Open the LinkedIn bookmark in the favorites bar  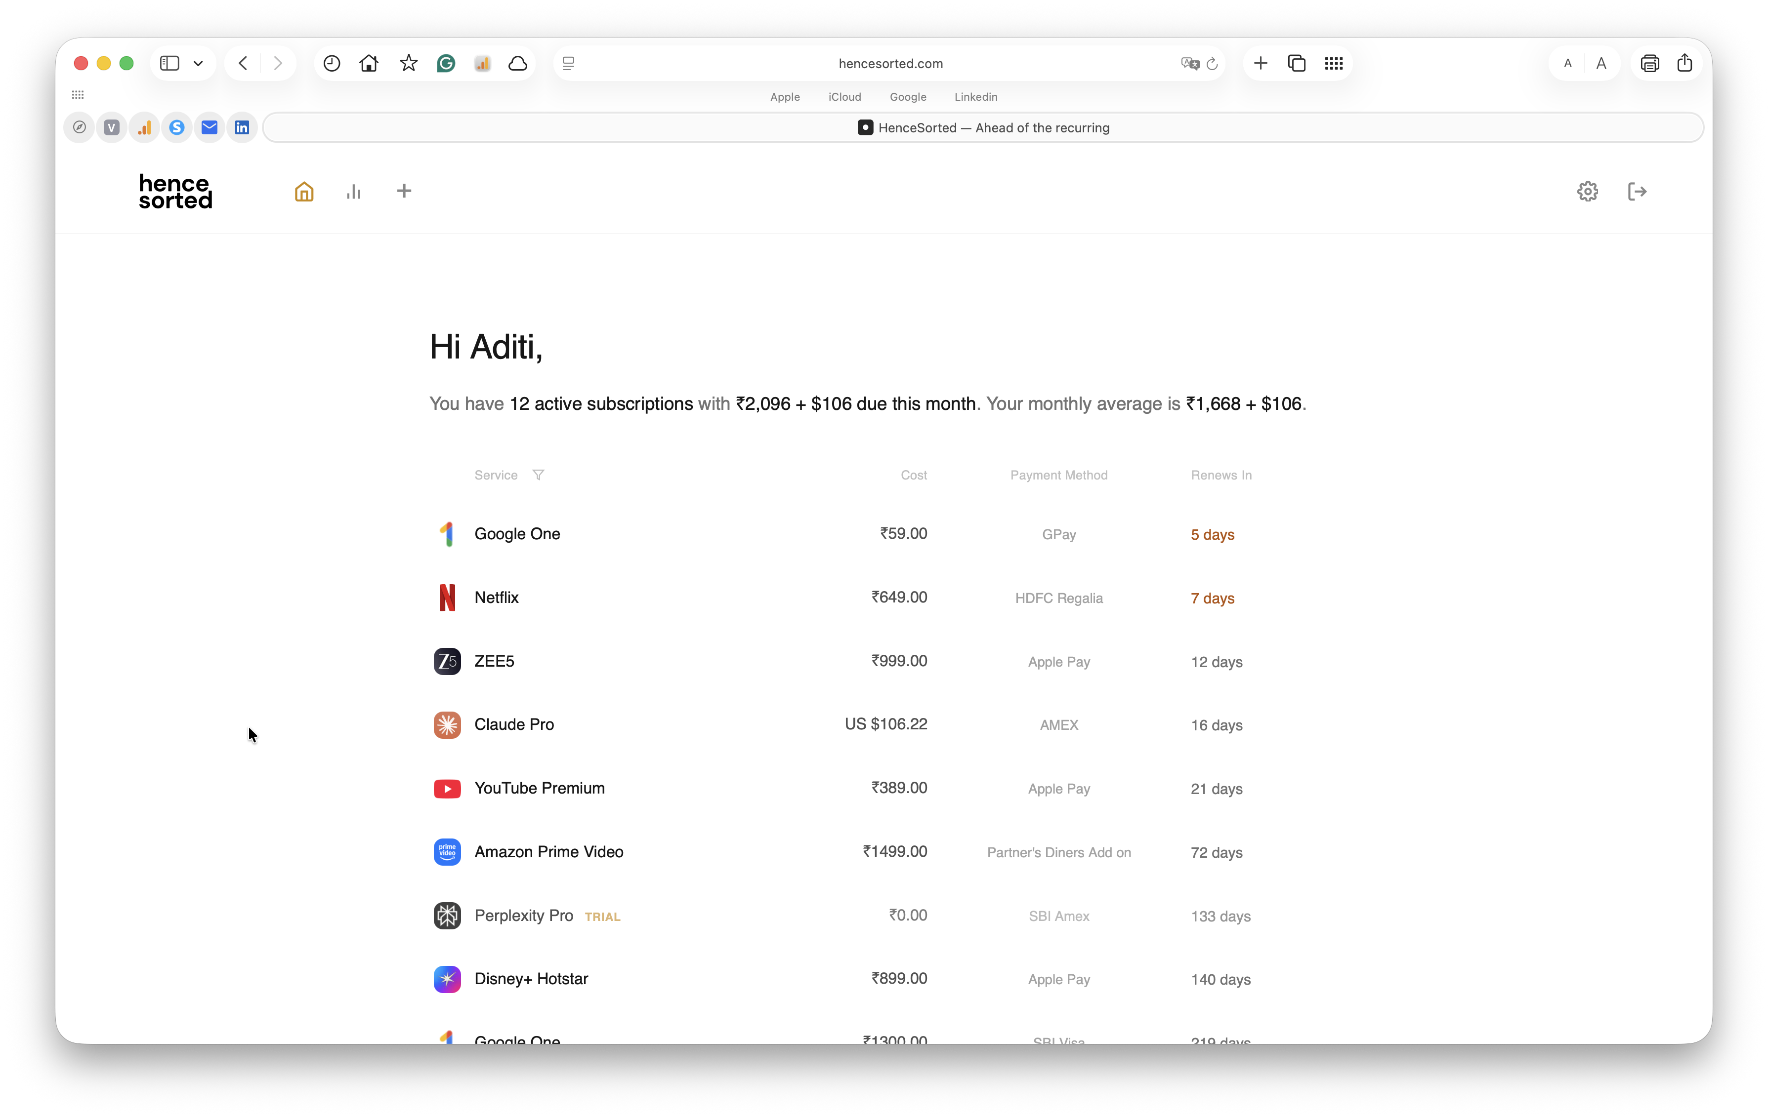[242, 127]
